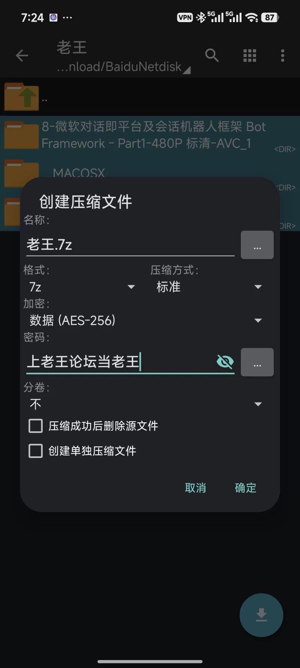Navigate back with the arrow icon
This screenshot has width=300, height=668.
21,55
